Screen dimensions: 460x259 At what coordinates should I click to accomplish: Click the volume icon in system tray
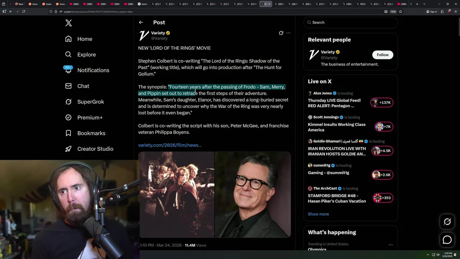pos(438,255)
